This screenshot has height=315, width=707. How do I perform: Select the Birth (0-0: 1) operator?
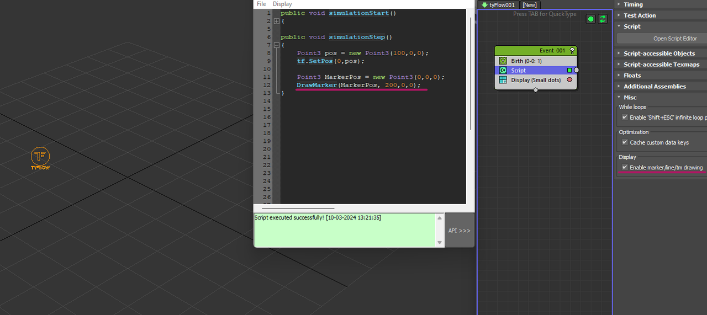click(536, 61)
